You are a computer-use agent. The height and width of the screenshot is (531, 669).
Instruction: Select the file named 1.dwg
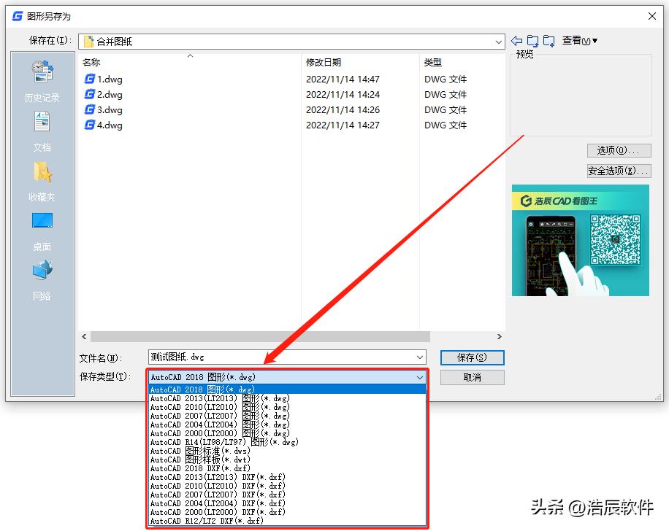tap(110, 79)
